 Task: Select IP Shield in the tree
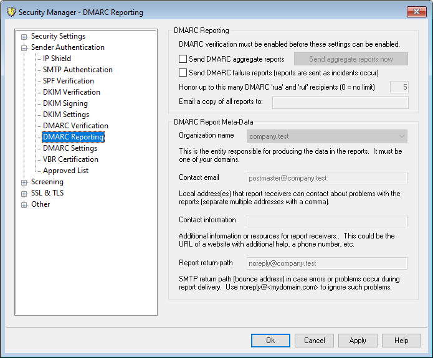click(x=57, y=59)
